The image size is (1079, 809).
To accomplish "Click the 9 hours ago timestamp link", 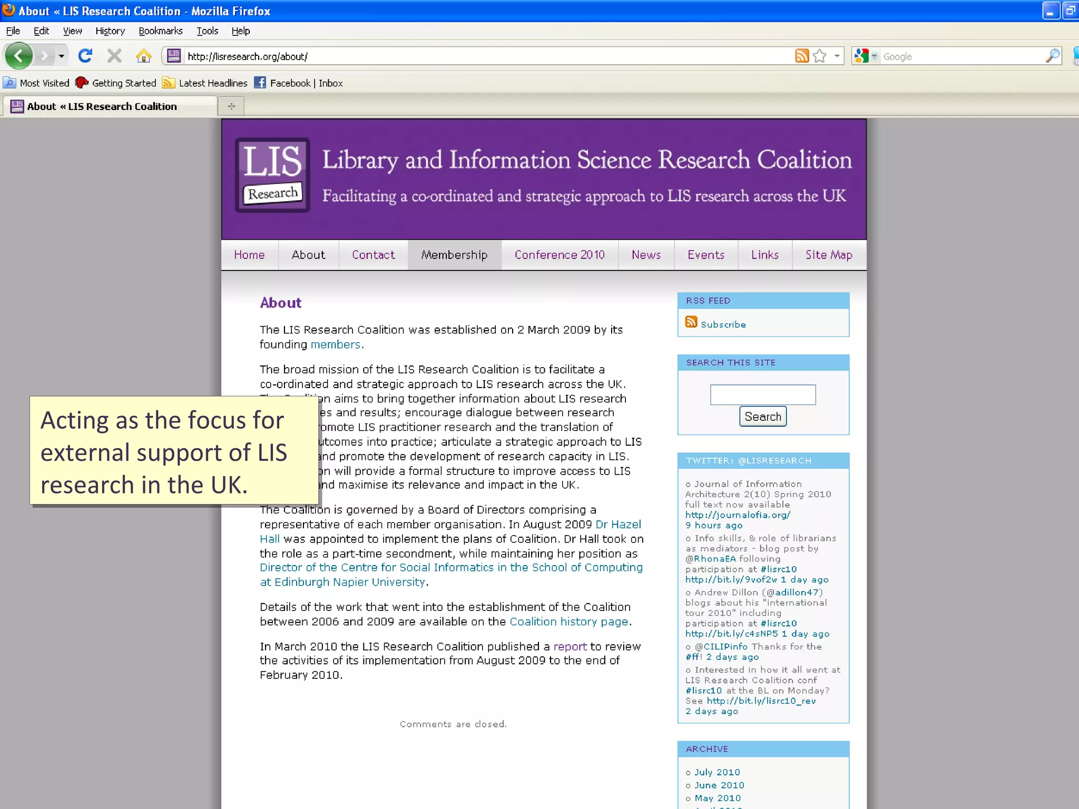I will coord(714,526).
